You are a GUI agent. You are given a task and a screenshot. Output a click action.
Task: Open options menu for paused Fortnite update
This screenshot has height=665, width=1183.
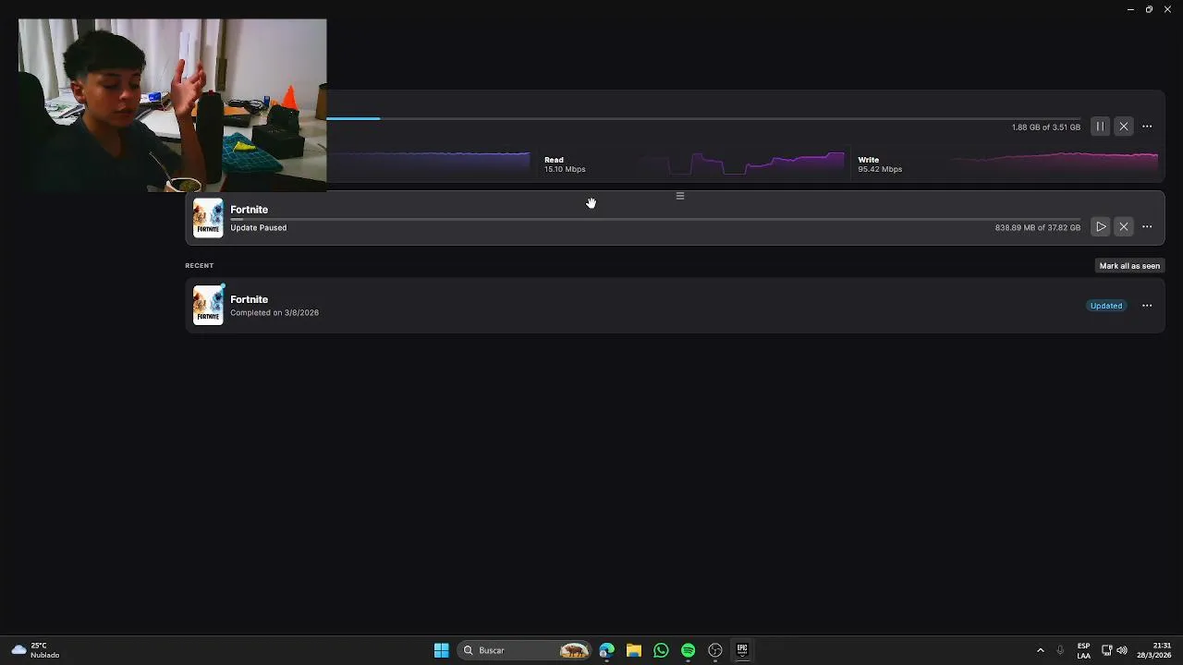pyautogui.click(x=1147, y=227)
